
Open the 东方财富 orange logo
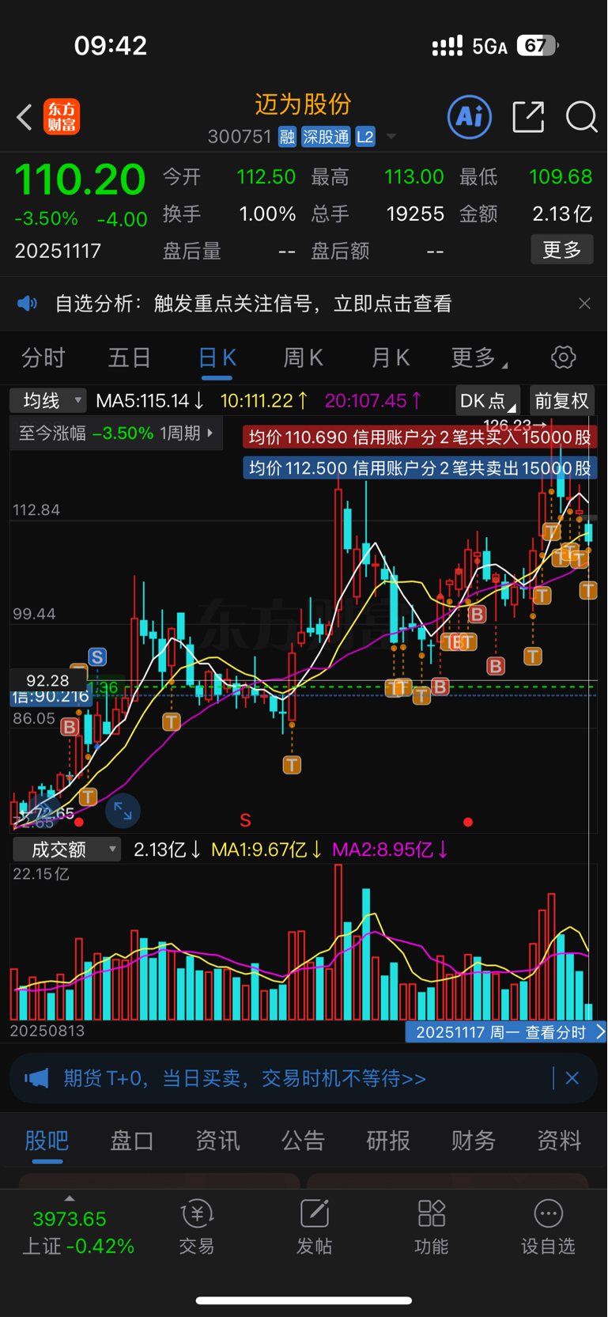62,117
